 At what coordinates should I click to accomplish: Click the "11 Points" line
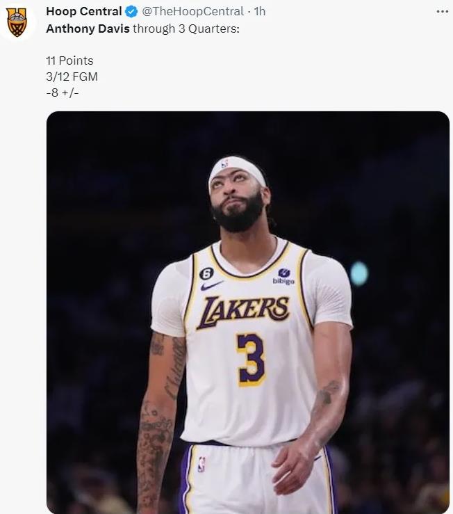69,61
